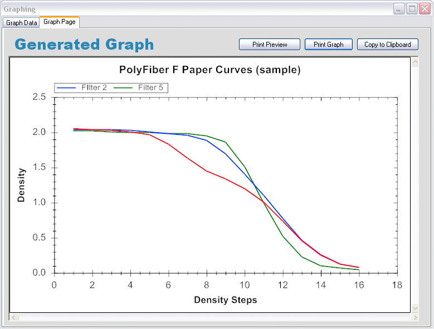Copy the graph to clipboard
The image size is (434, 329).
[387, 45]
